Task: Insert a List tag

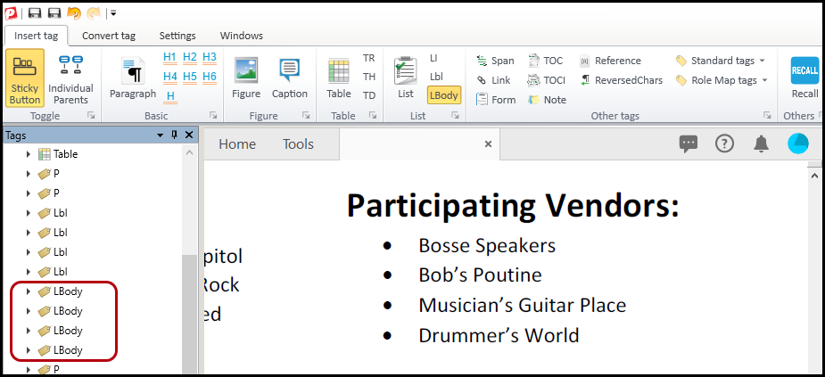Action: [406, 78]
